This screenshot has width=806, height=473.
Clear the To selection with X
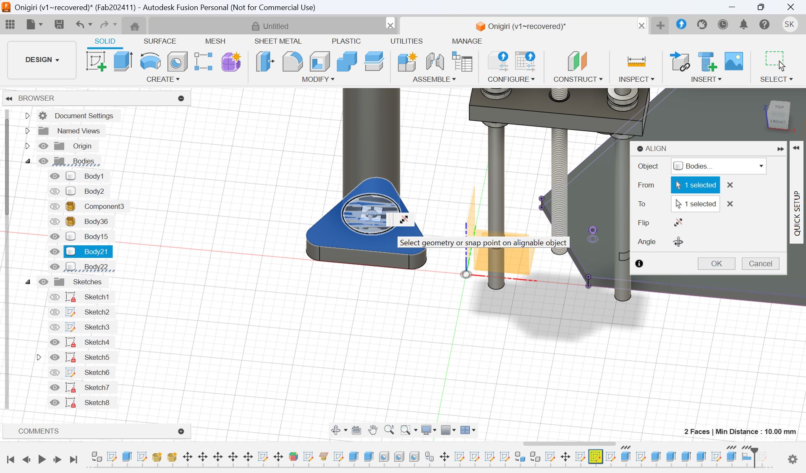tap(730, 204)
